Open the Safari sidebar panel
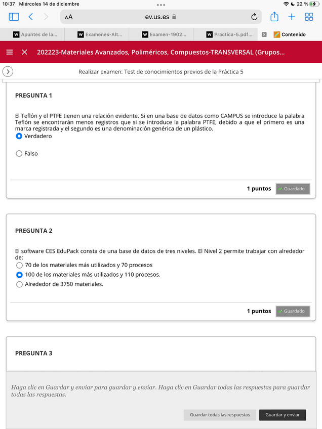Screen dimensions: 322x429 pos(14,17)
